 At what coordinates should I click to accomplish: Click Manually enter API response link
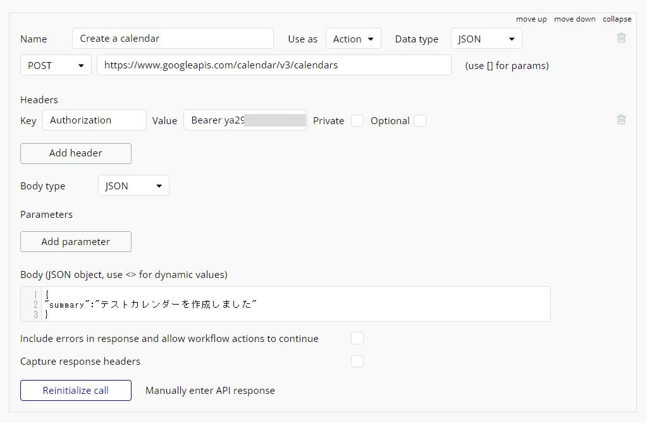(210, 390)
